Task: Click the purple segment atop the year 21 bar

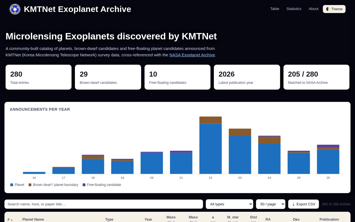Action: (181, 152)
